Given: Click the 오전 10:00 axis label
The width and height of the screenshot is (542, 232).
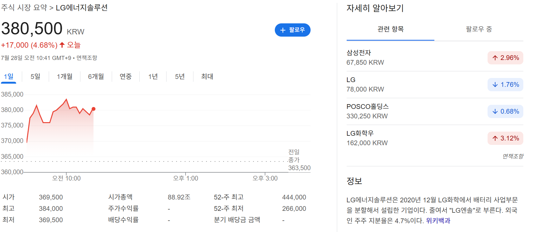Looking at the screenshot, I should click(x=66, y=178).
